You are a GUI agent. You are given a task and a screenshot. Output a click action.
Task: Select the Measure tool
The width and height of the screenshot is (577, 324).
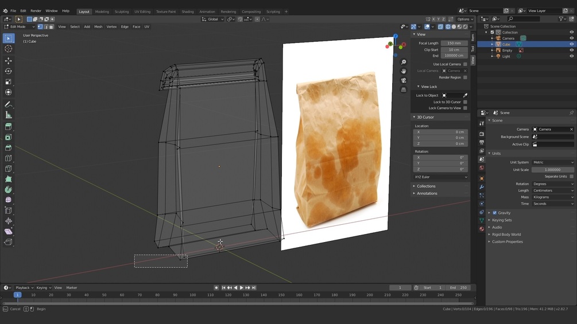(8, 115)
